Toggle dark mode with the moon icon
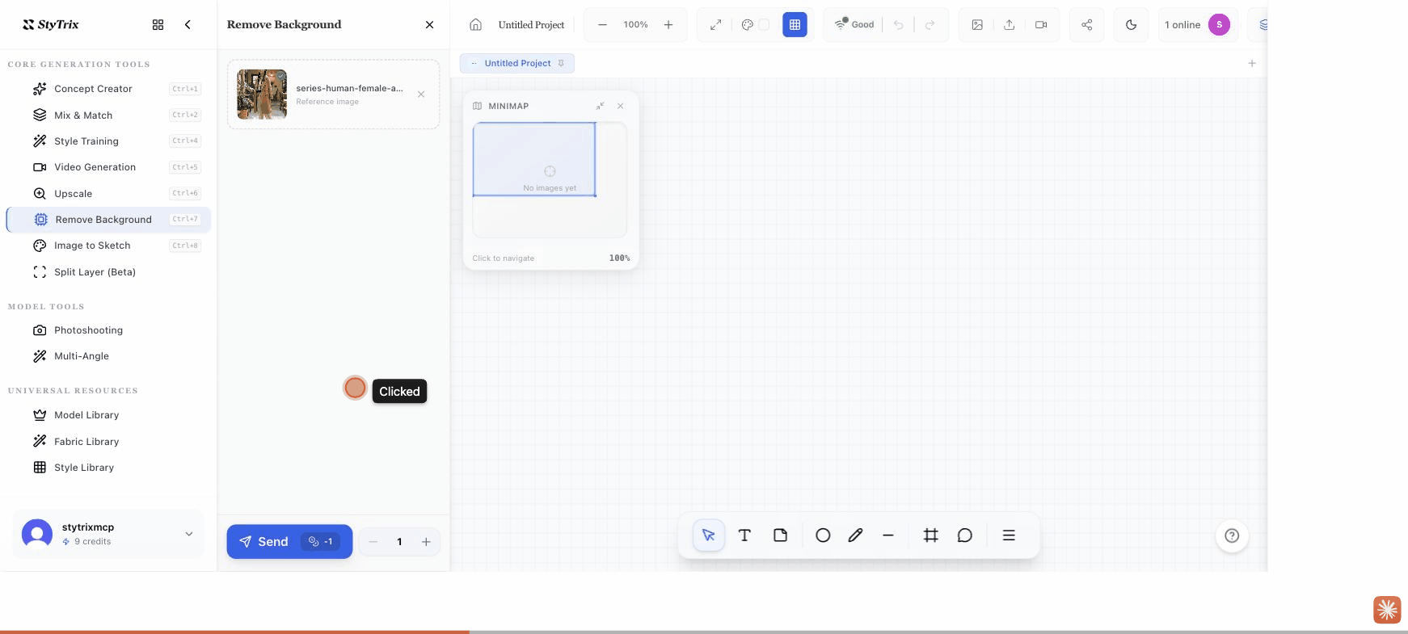1408x634 pixels. [x=1132, y=25]
